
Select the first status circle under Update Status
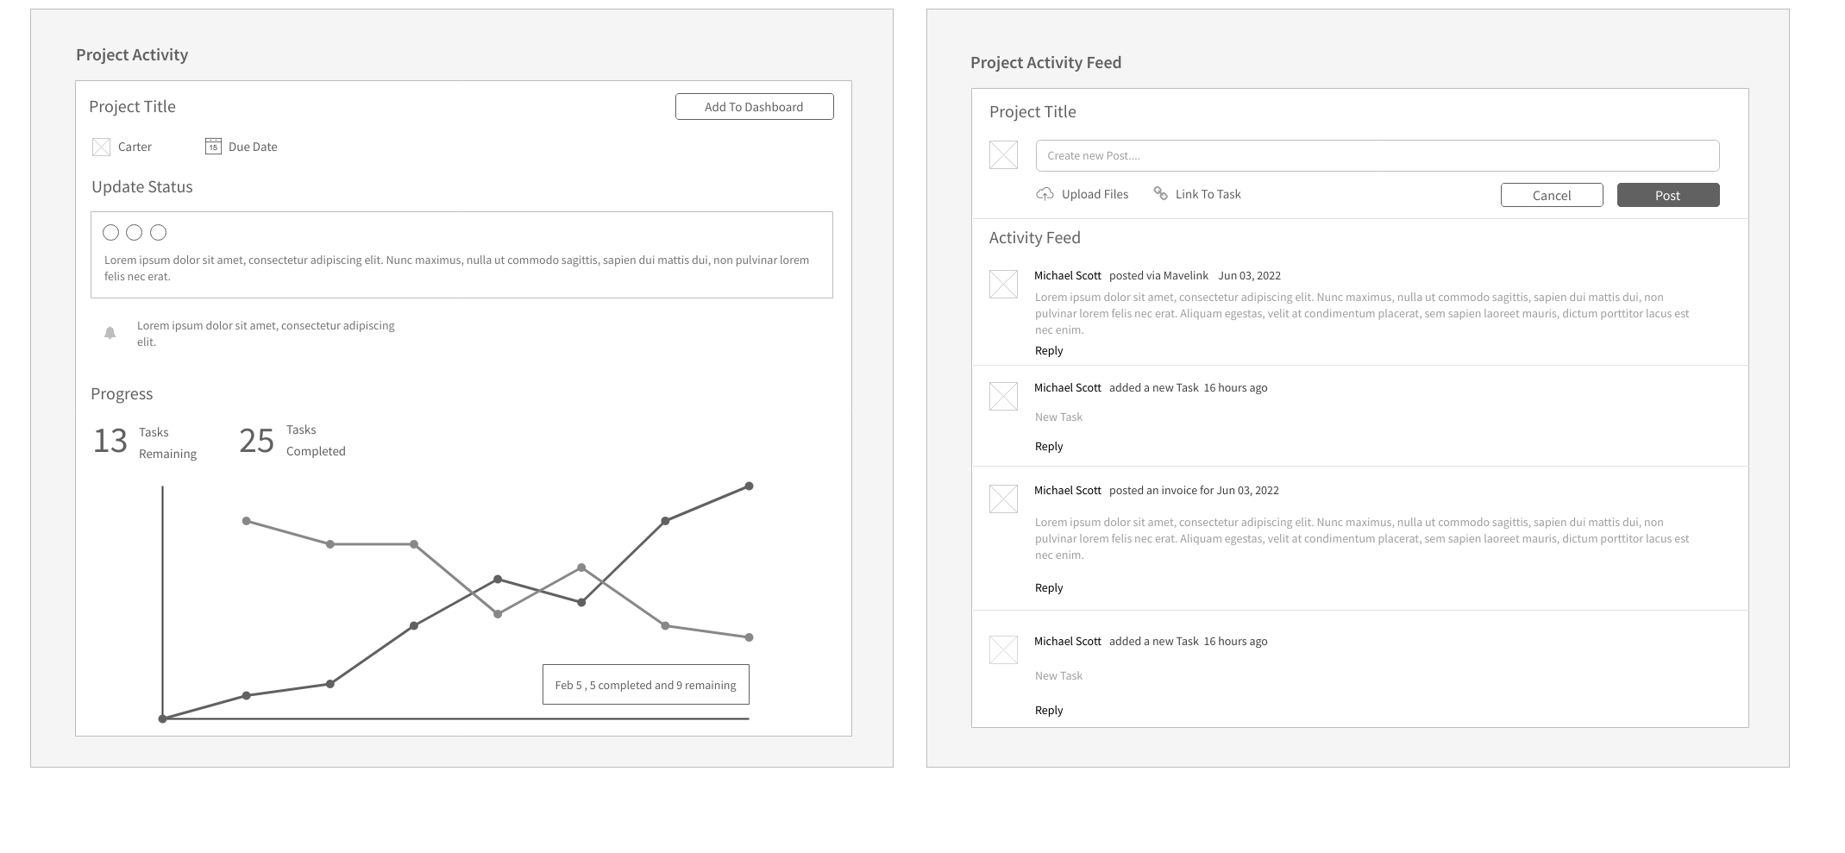pos(111,232)
